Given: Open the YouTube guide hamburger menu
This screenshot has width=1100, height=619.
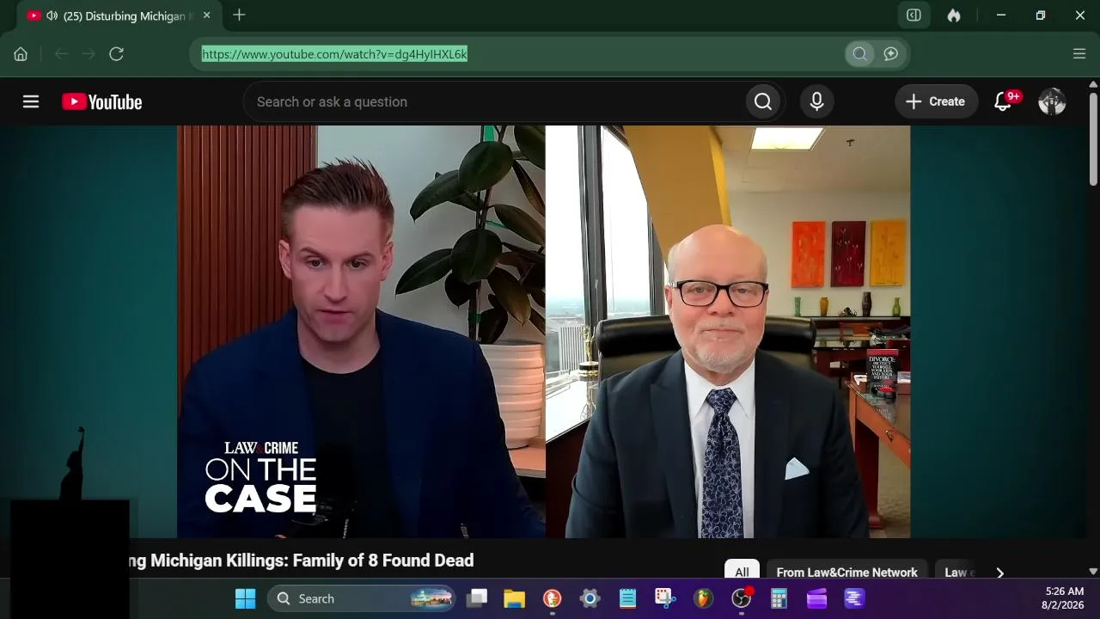Looking at the screenshot, I should pos(31,102).
